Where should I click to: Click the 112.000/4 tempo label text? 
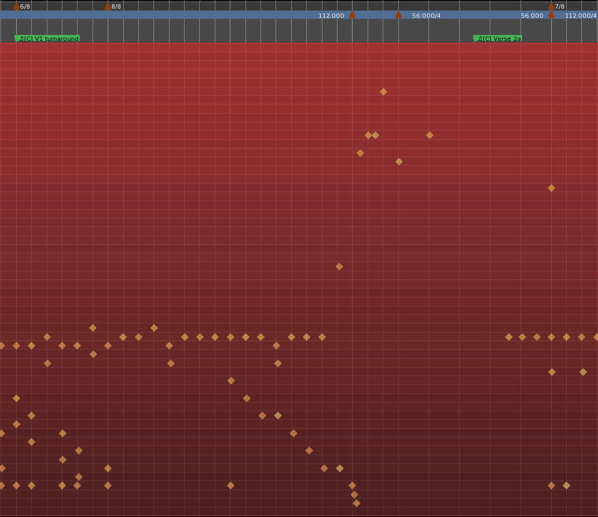(580, 16)
